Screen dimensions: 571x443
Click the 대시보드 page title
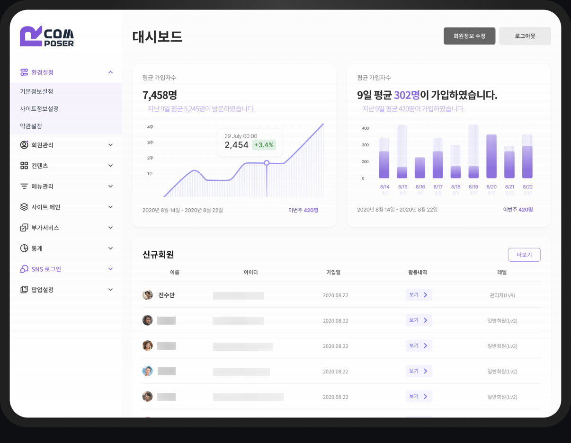pos(157,37)
